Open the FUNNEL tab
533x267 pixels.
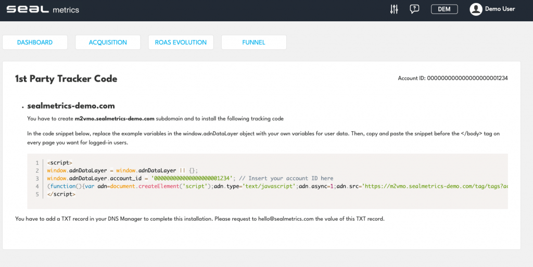[253, 43]
